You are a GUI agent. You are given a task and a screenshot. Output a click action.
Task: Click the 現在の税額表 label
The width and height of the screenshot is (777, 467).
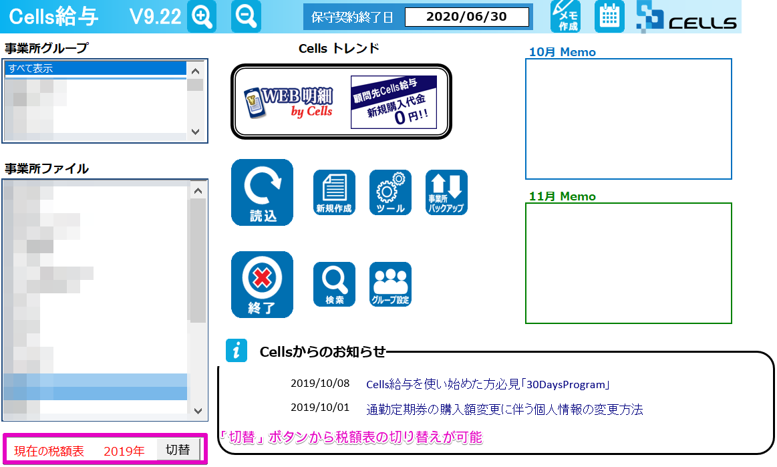tap(49, 451)
